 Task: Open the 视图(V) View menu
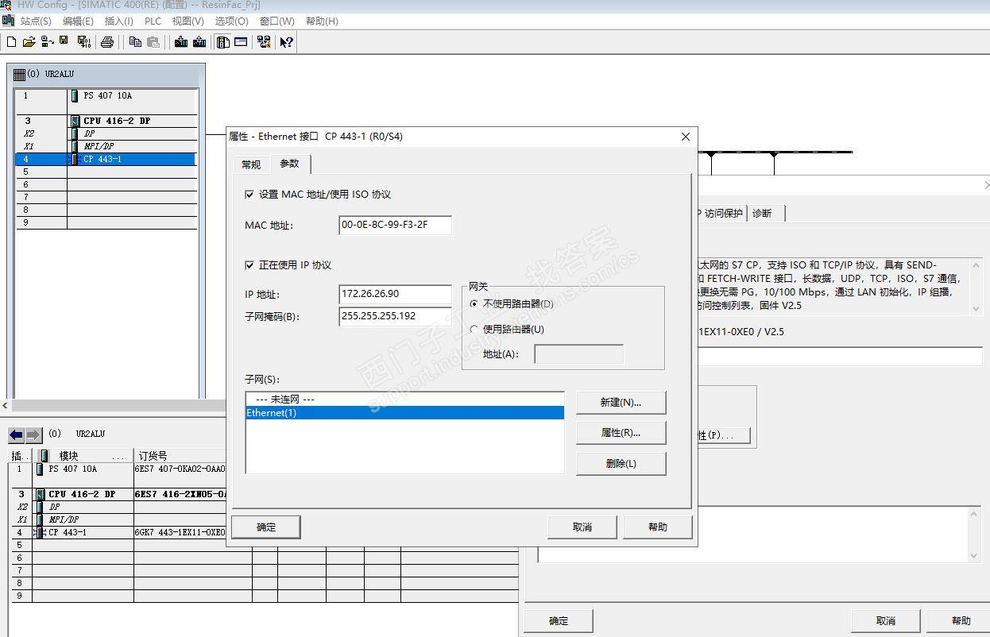click(188, 21)
